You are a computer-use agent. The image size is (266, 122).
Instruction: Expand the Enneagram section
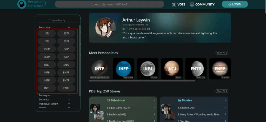click(69, 95)
